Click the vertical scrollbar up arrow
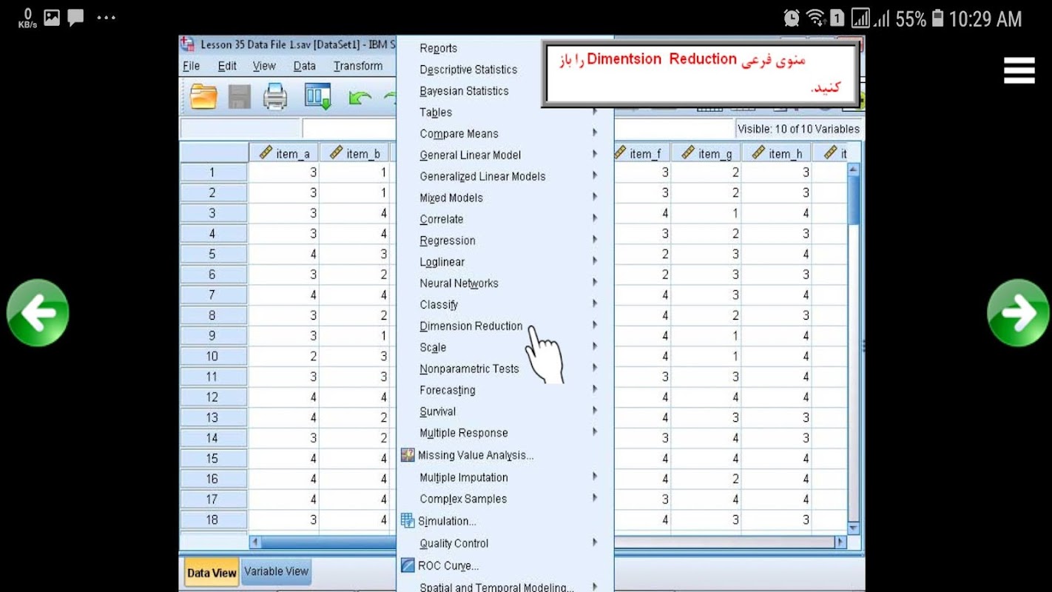1052x592 pixels. 853,169
